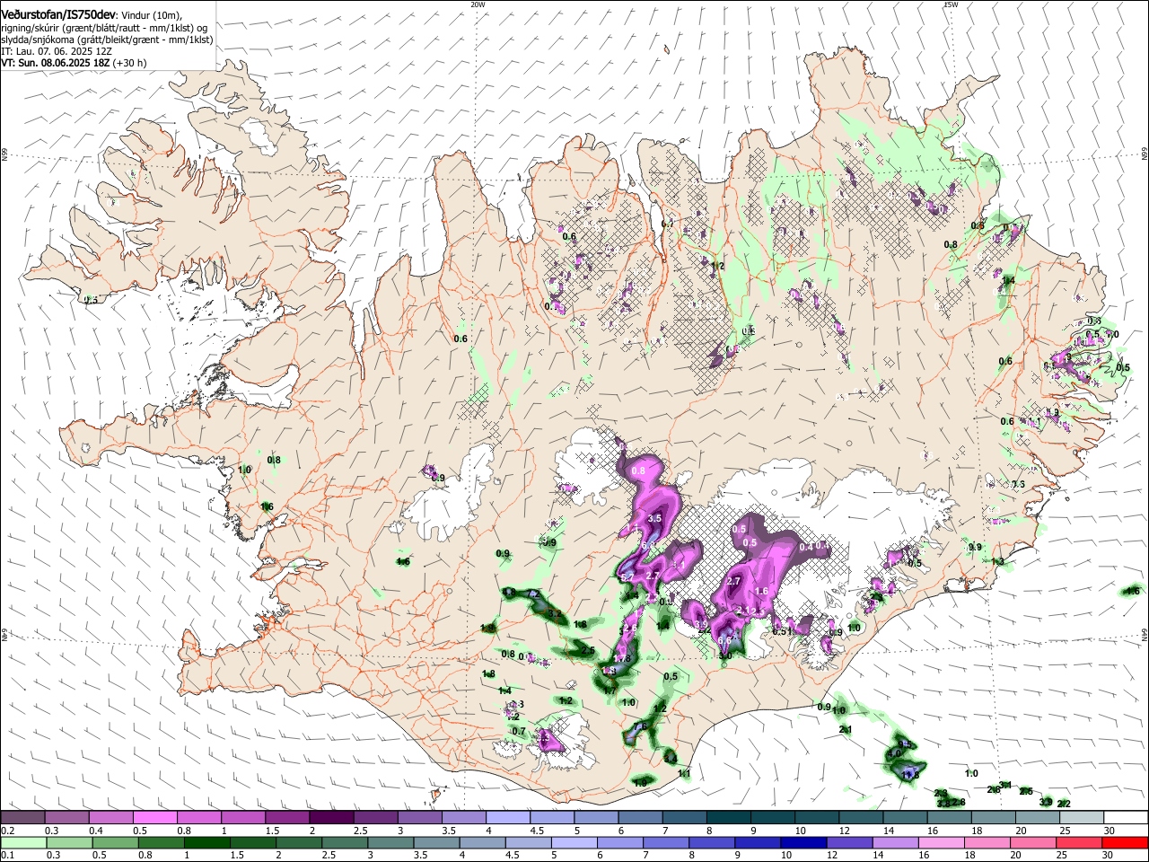Click the 3.1 value offshore in the southeast
Viewport: 1149px width, 862px height.
click(1006, 785)
